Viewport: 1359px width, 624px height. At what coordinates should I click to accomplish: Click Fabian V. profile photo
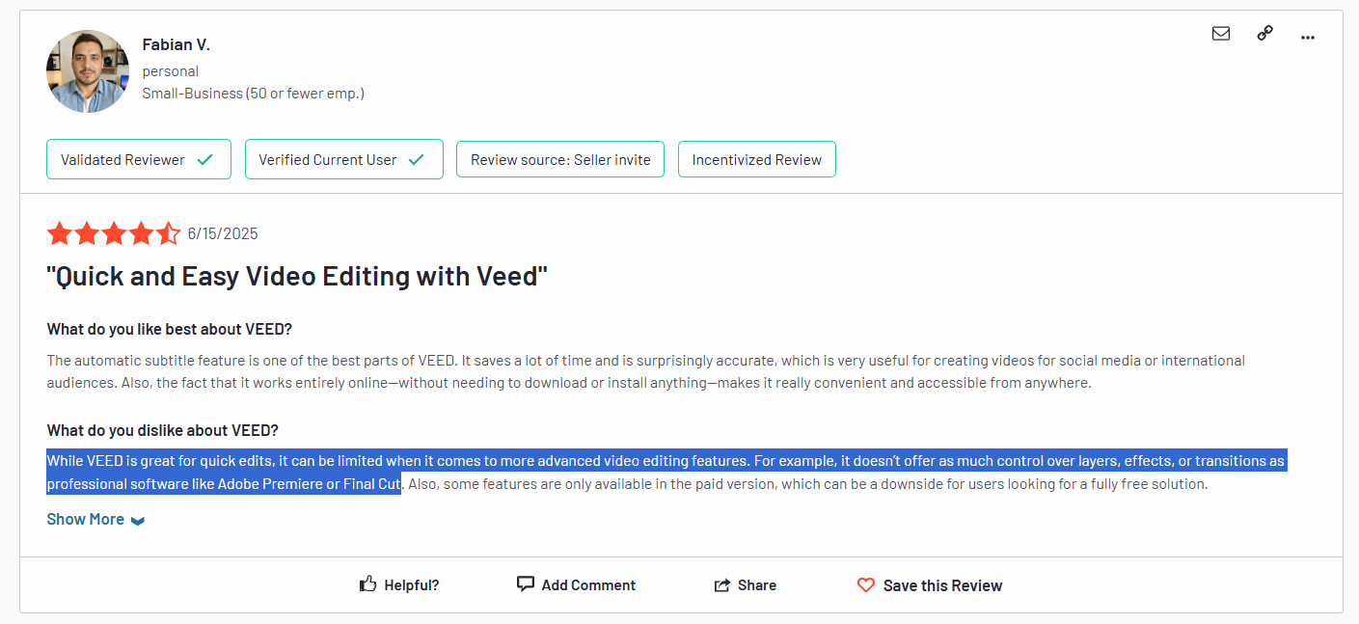[87, 71]
